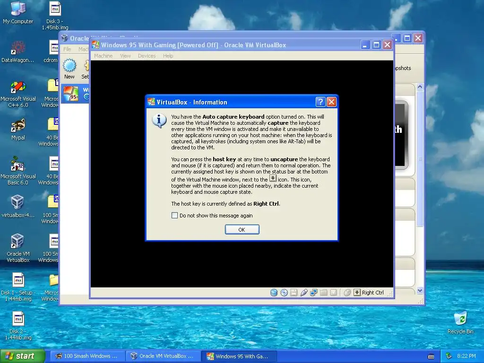The height and width of the screenshot is (363, 484).
Task: Click the blue information icon in dialog
Action: pos(159,121)
